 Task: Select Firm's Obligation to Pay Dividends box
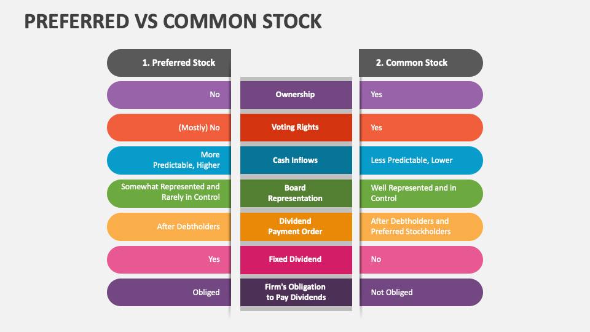[x=296, y=293]
